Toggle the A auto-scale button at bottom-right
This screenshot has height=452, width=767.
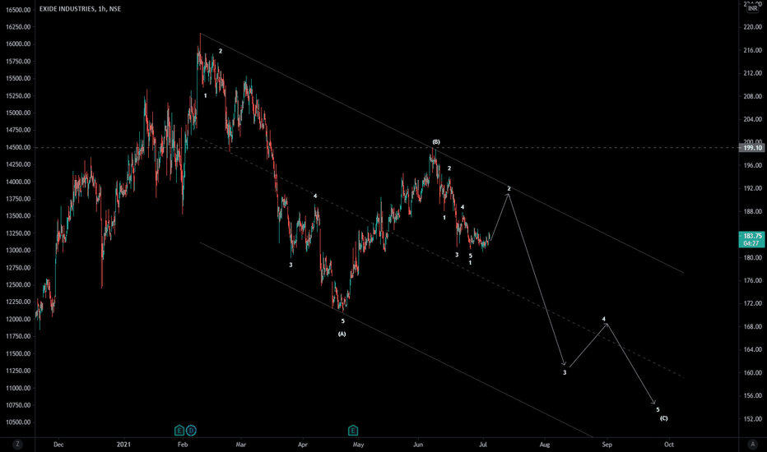752,444
